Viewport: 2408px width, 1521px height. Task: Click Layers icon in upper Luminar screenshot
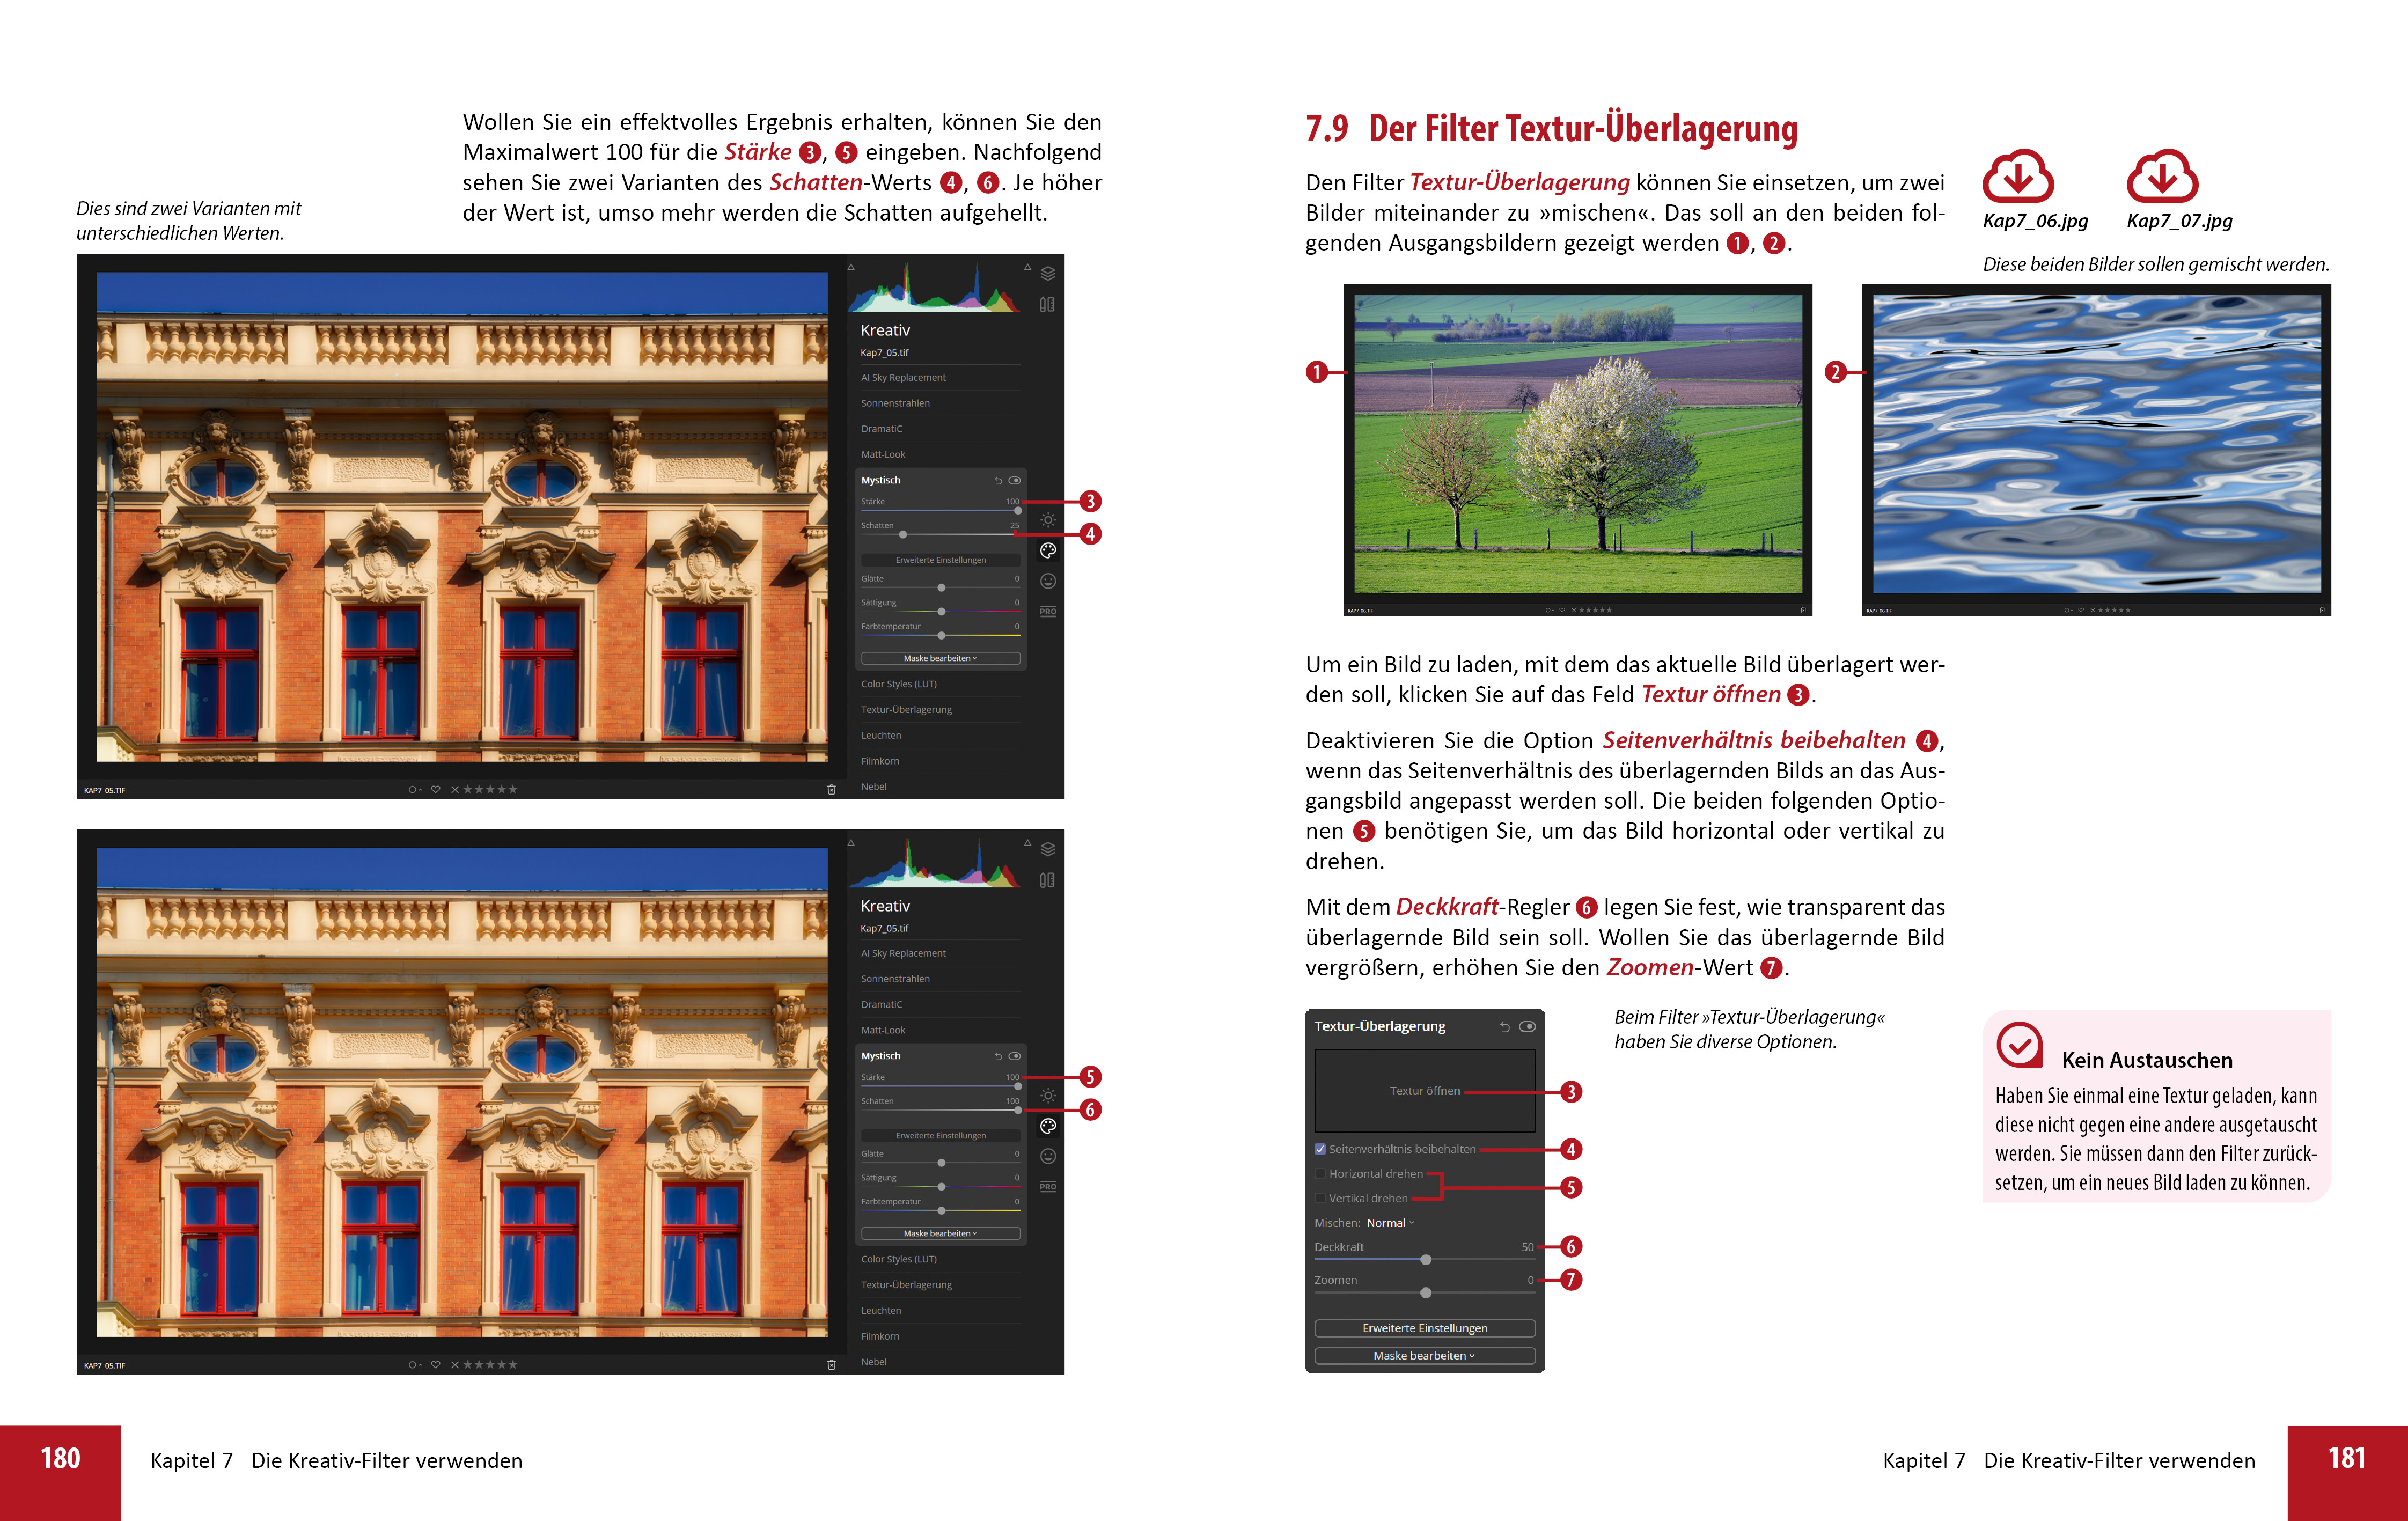point(1047,273)
